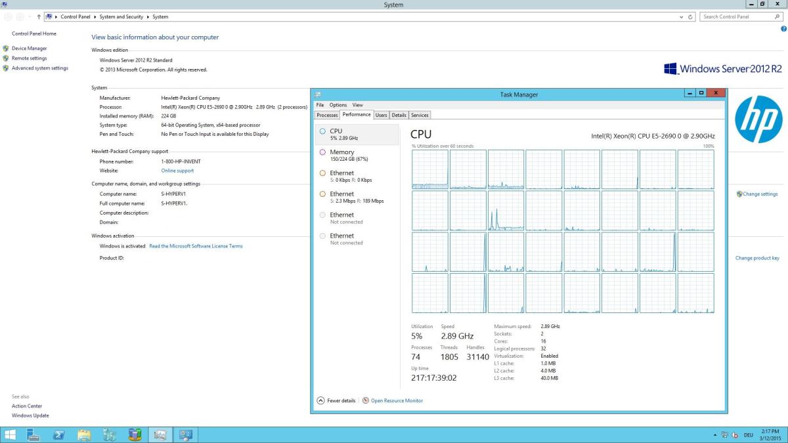Switch to Task Manager taskbar button

click(160, 434)
